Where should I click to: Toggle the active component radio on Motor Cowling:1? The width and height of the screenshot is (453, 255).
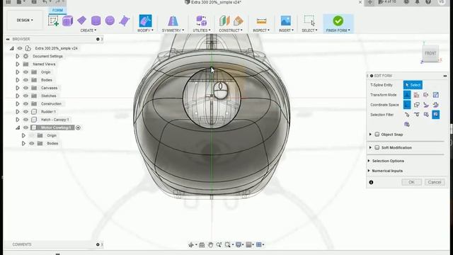[78, 127]
